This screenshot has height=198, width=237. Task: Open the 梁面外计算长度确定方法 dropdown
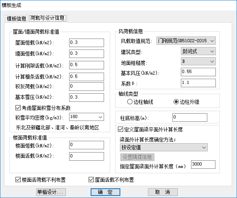(x=164, y=147)
